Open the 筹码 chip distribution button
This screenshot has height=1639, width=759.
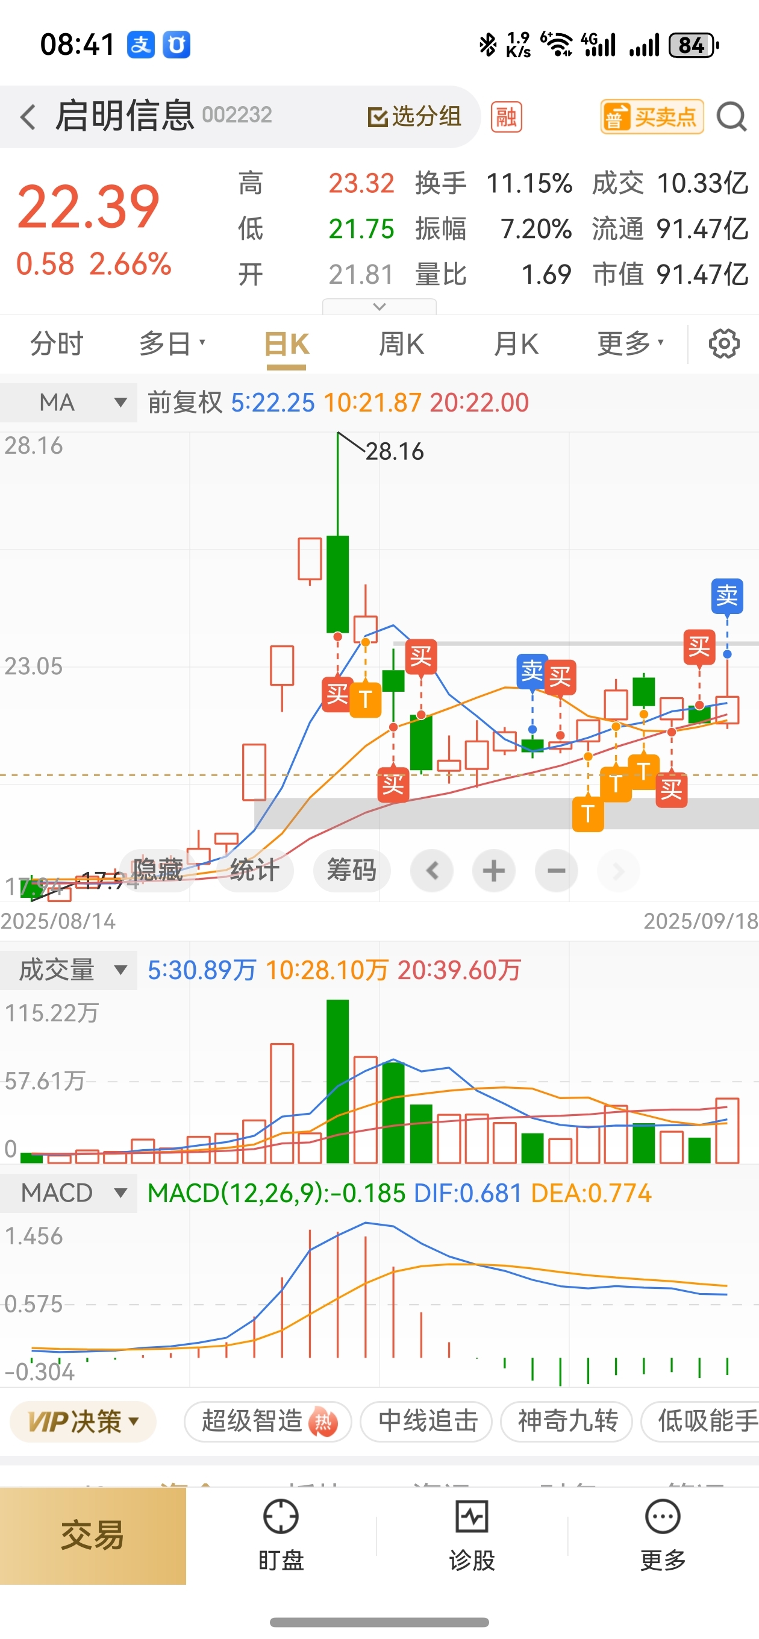coord(352,870)
